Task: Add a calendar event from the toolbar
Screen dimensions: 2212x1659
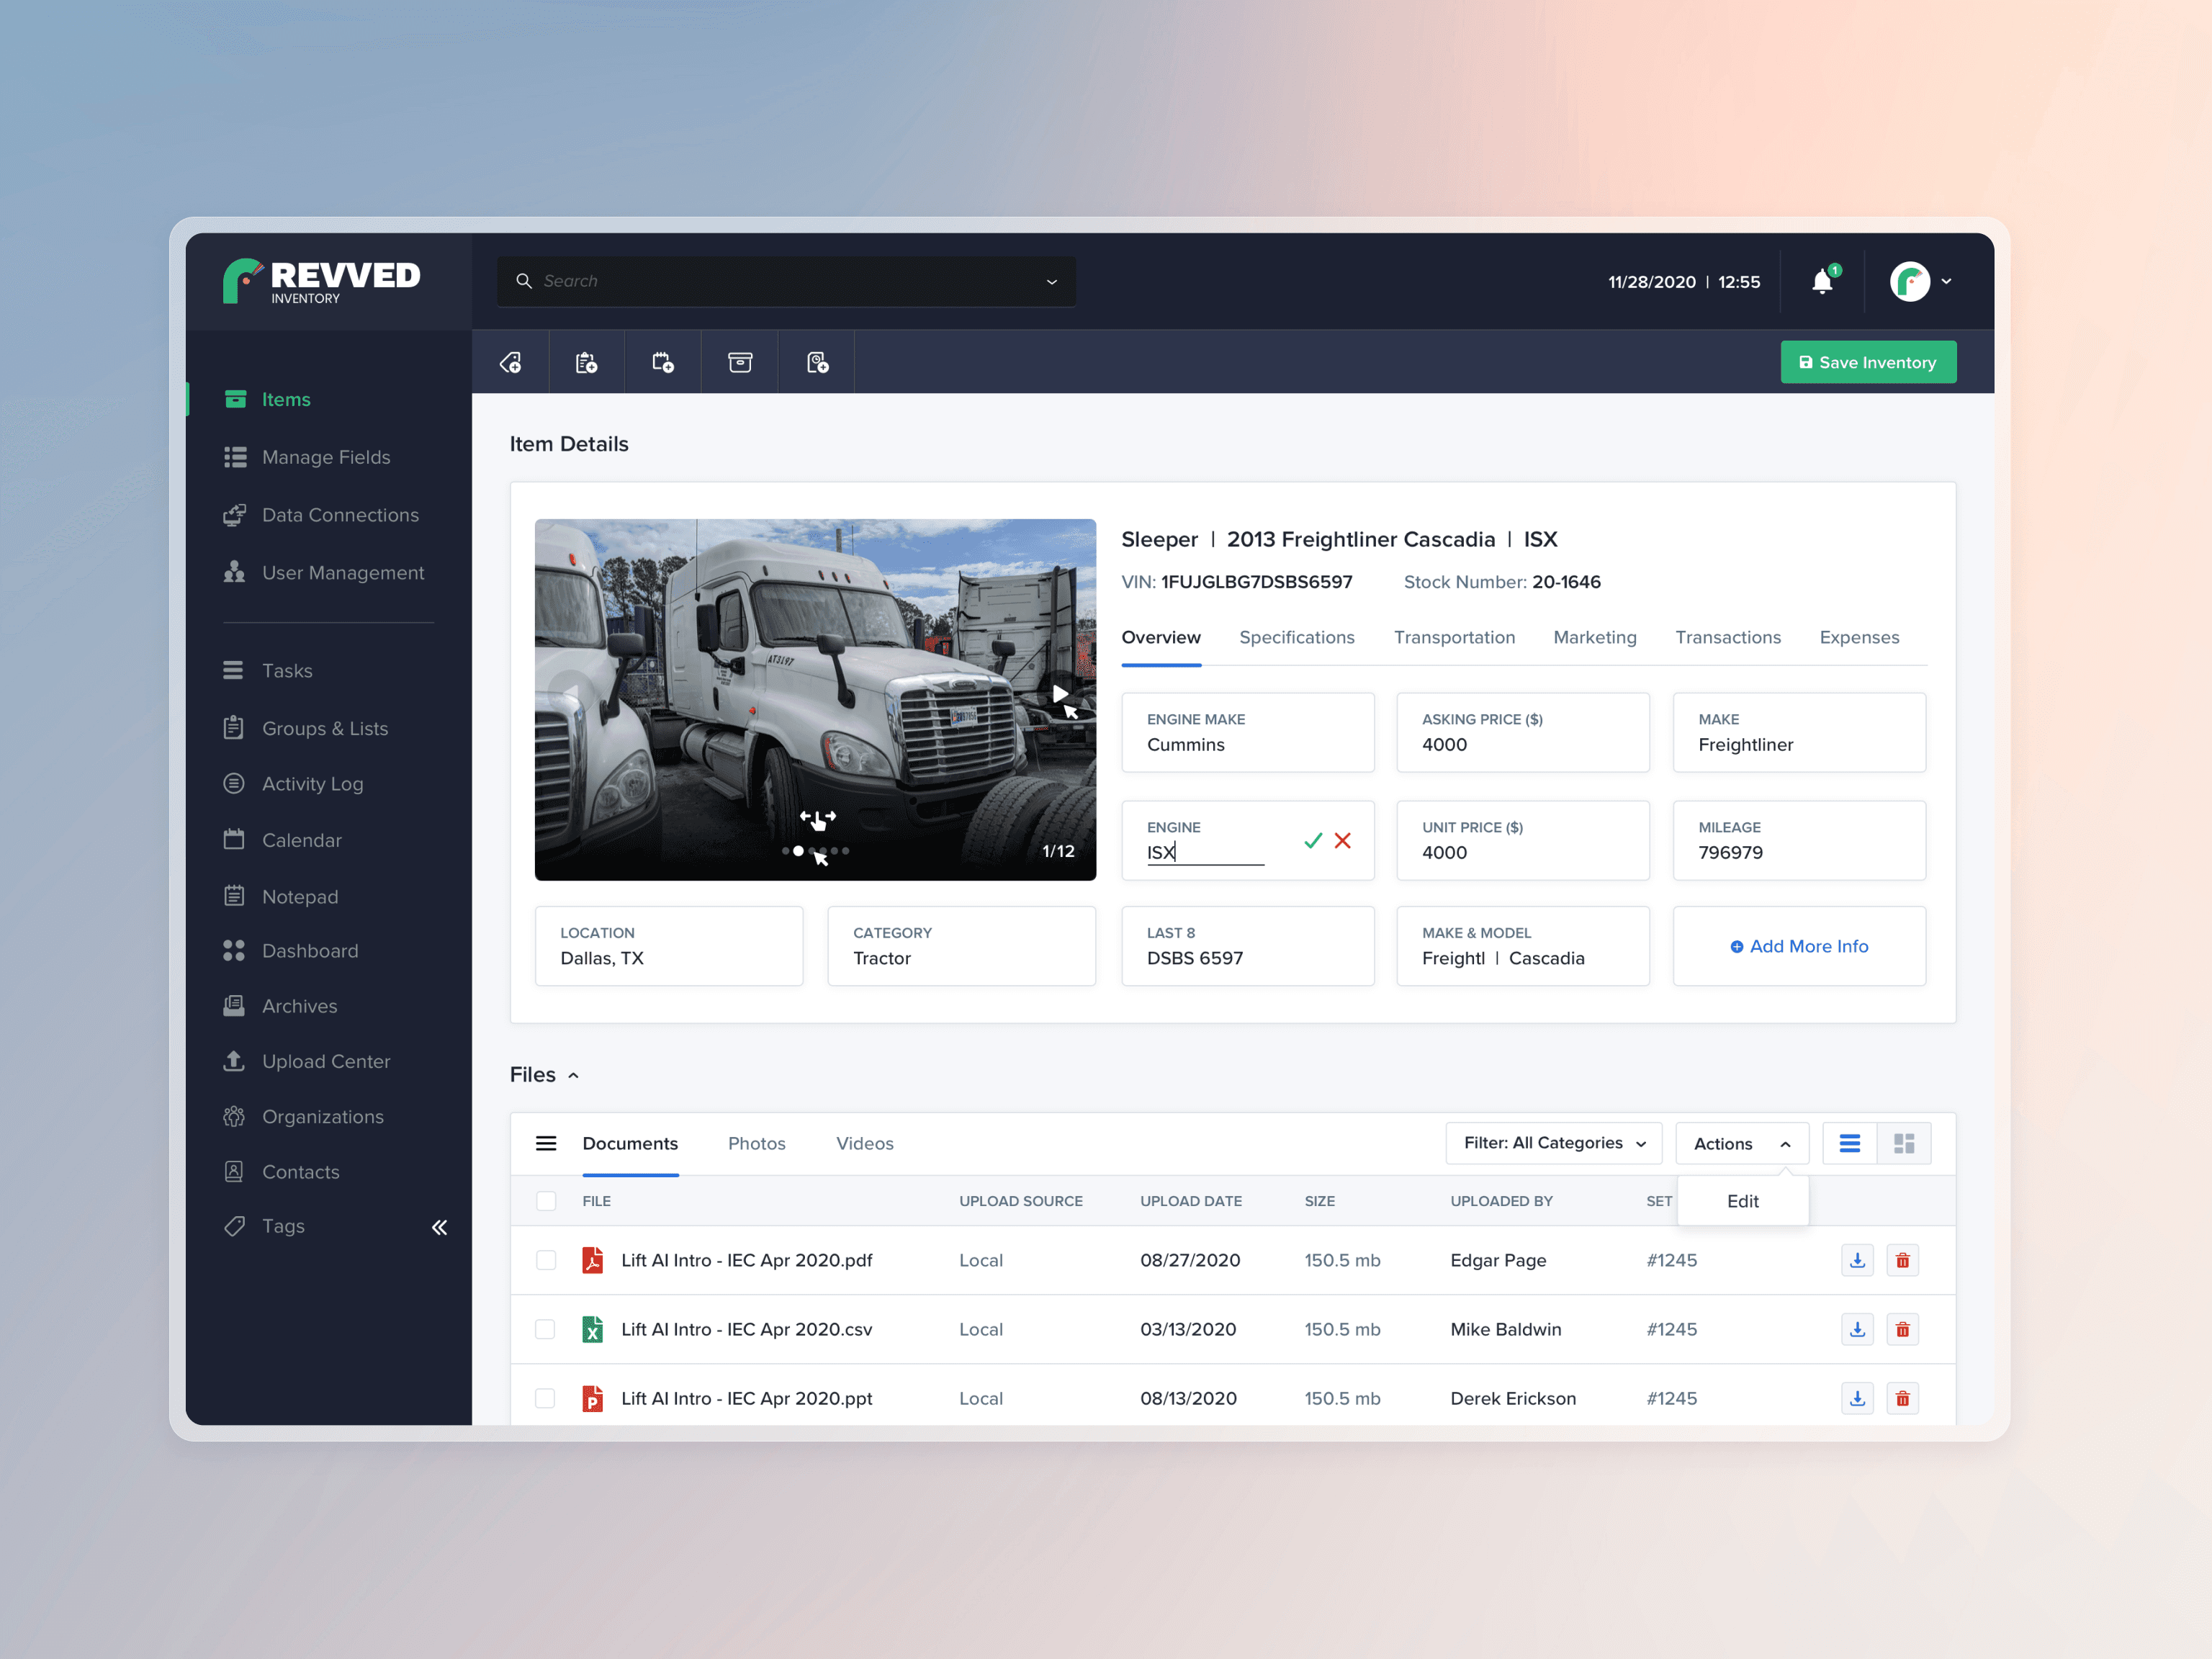Action: pos(663,361)
